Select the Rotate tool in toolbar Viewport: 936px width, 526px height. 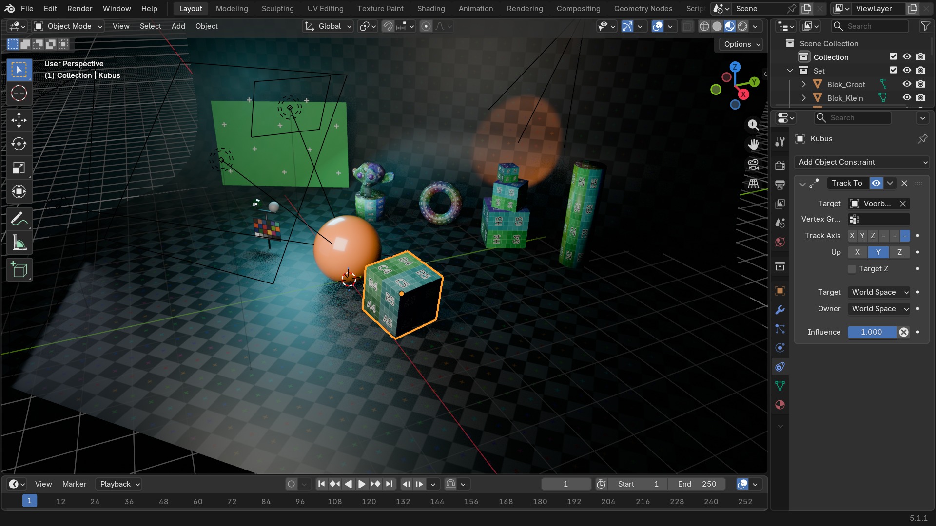(19, 144)
